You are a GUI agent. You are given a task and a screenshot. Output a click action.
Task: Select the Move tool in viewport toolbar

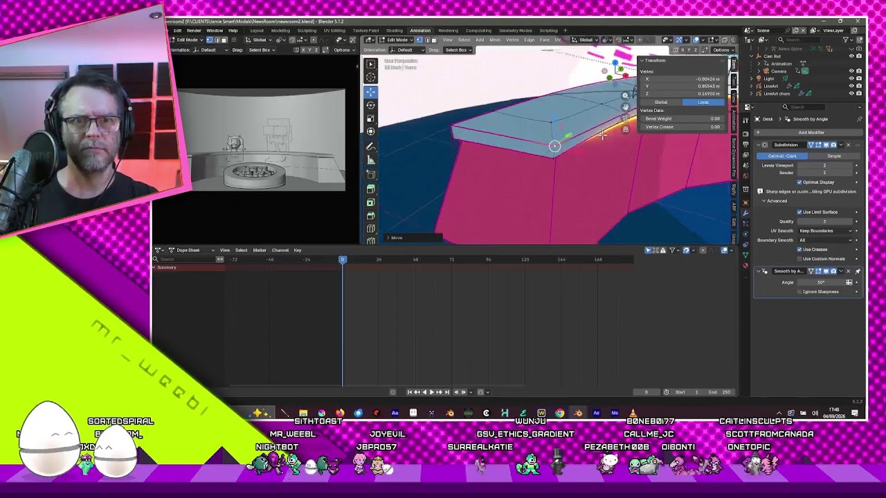tap(370, 91)
